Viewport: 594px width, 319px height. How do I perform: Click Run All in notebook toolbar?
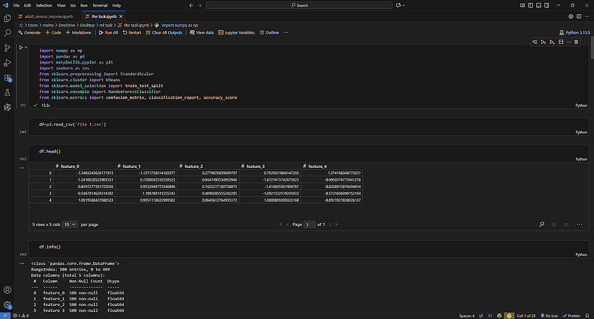point(108,33)
